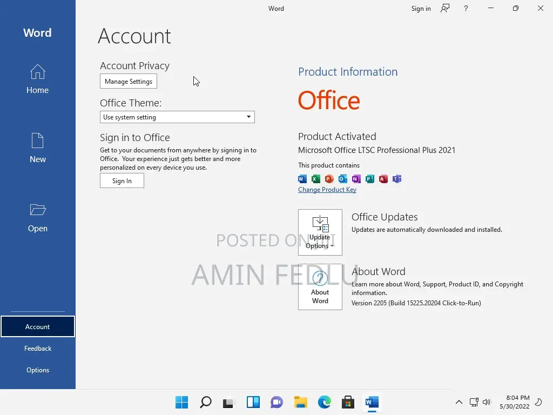Image resolution: width=553 pixels, height=415 pixels.
Task: Open the Windows Start menu
Action: pyautogui.click(x=181, y=402)
